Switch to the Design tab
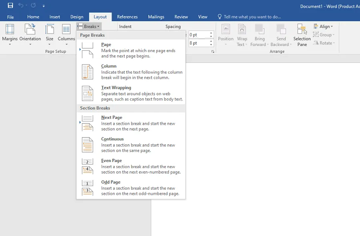 point(77,17)
